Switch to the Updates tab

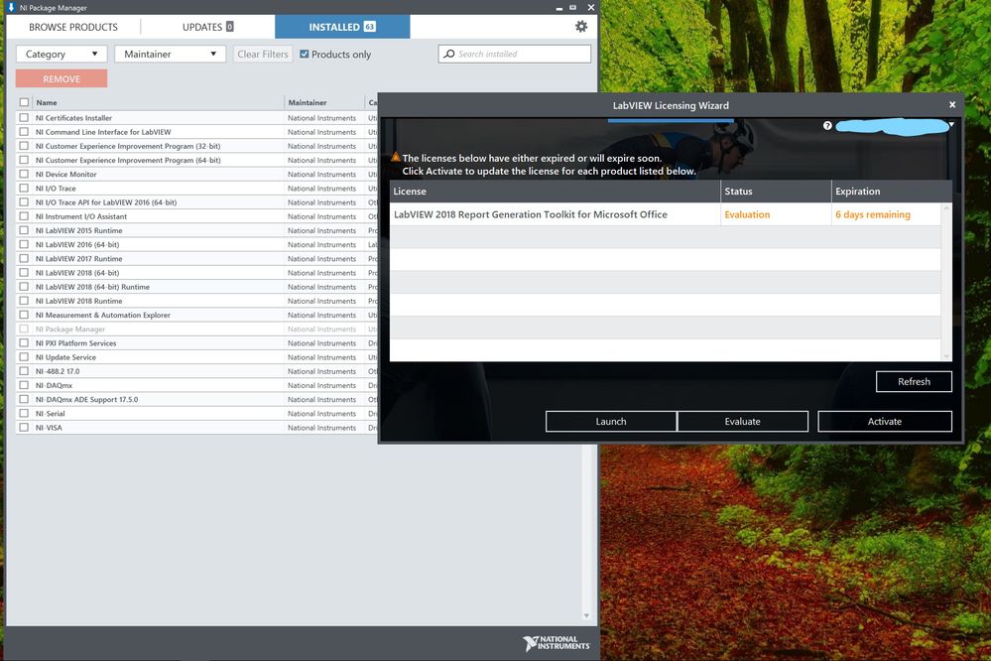click(x=208, y=27)
